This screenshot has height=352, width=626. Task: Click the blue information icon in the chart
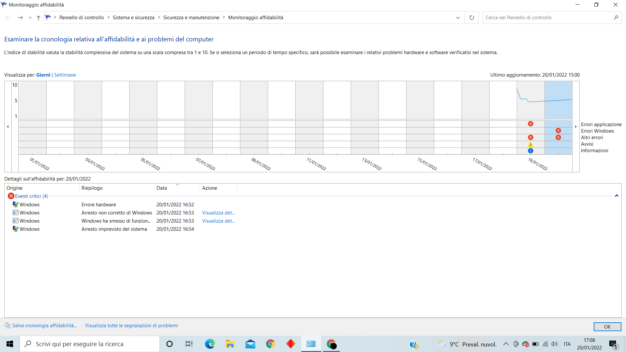(x=530, y=151)
